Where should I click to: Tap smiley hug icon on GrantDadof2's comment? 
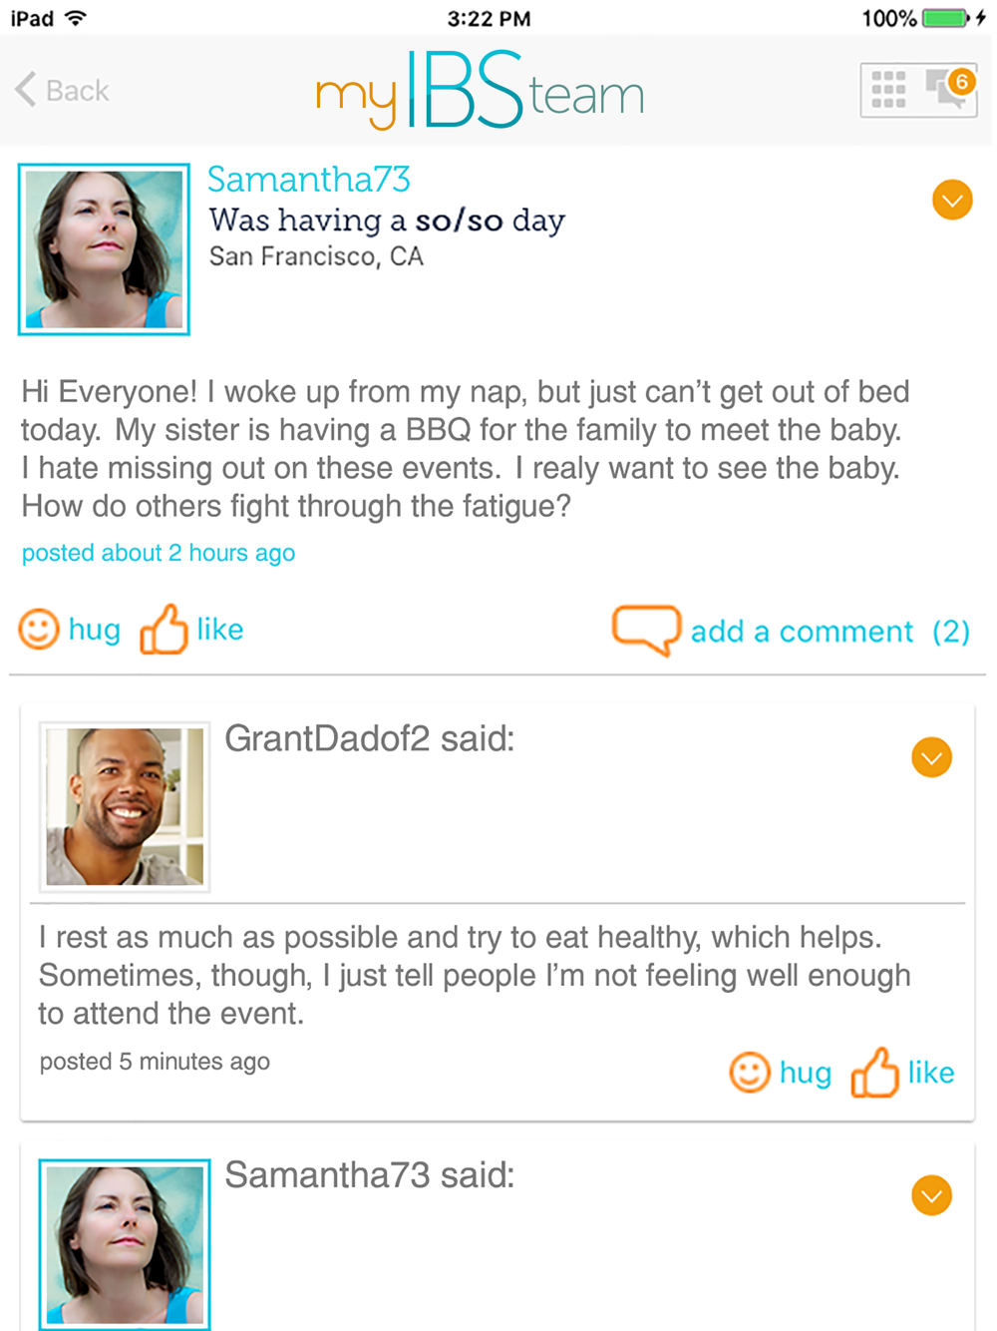[750, 1073]
